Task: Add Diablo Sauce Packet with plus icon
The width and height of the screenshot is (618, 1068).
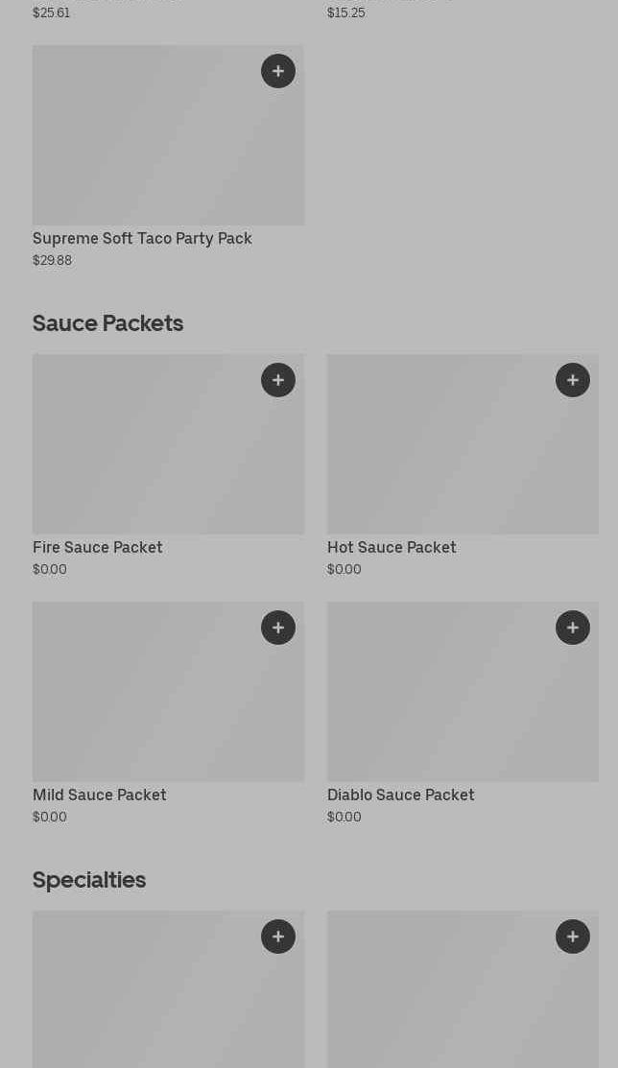Action: (573, 628)
